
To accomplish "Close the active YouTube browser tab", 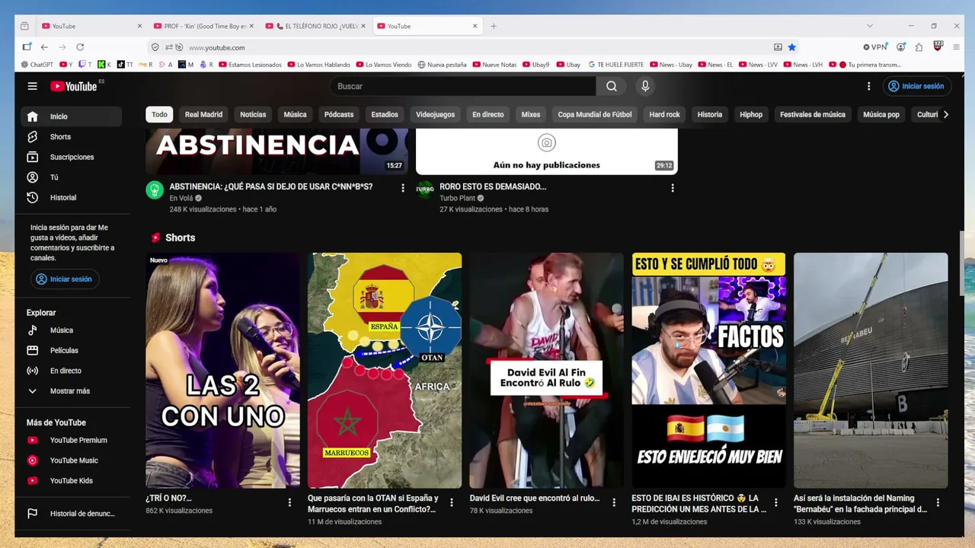I will [x=475, y=26].
